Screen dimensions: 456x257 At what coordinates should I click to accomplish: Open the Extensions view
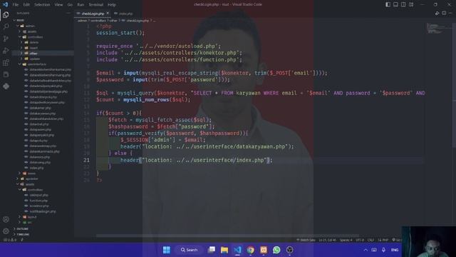(6, 62)
